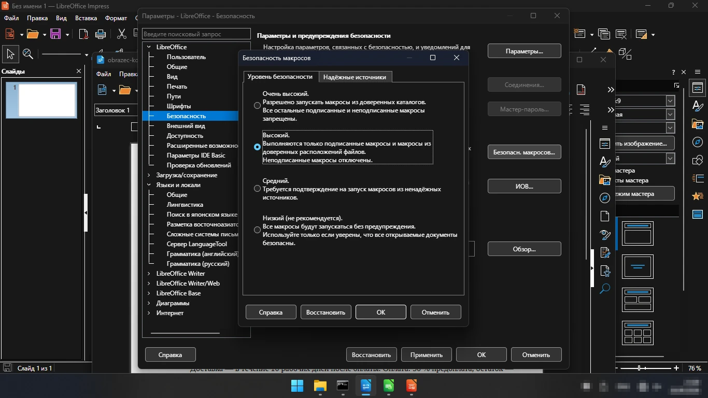The image size is (708, 398).
Task: Expand the 'Загрузка/сохранение' tree node
Action: (x=149, y=175)
